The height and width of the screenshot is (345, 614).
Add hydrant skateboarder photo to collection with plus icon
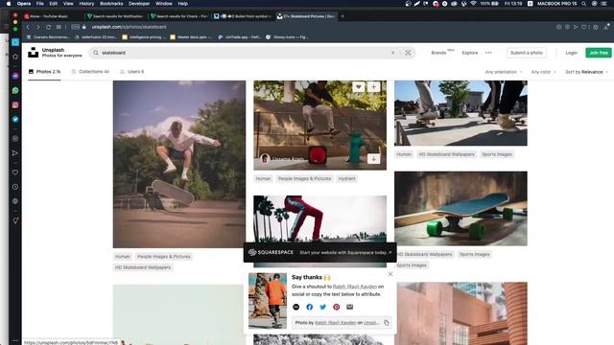pyautogui.click(x=373, y=87)
